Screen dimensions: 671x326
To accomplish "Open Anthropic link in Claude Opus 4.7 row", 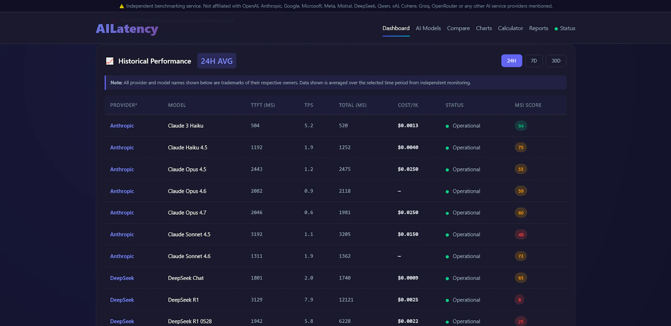I will pyautogui.click(x=122, y=213).
